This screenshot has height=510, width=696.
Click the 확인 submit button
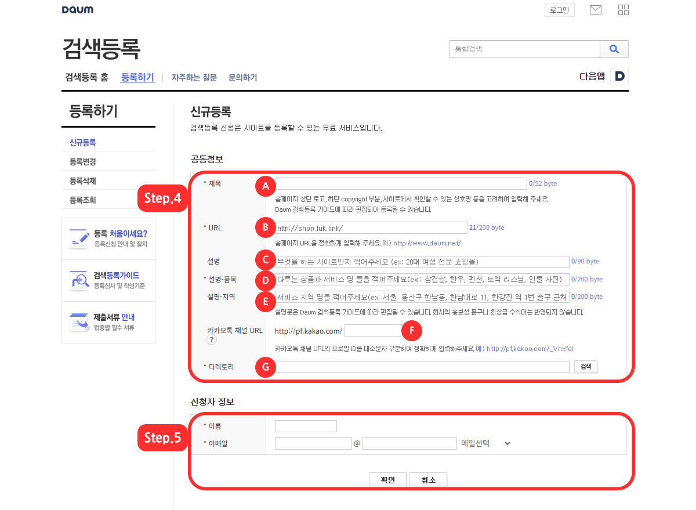387,480
